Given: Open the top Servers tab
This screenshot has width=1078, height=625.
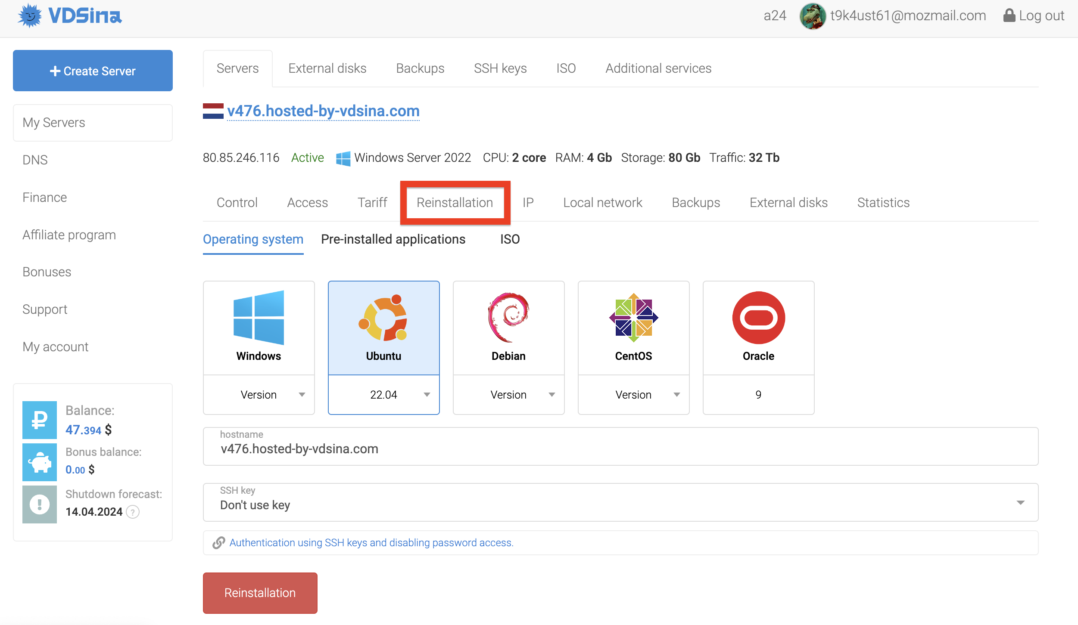Looking at the screenshot, I should click(237, 68).
